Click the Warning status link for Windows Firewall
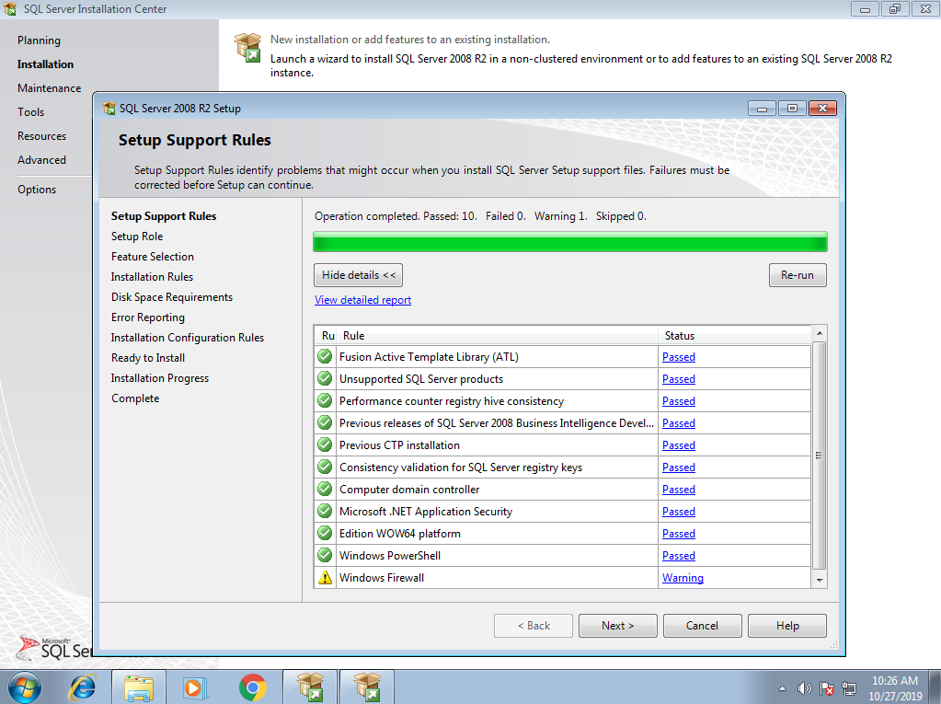This screenshot has height=704, width=941. (x=683, y=578)
